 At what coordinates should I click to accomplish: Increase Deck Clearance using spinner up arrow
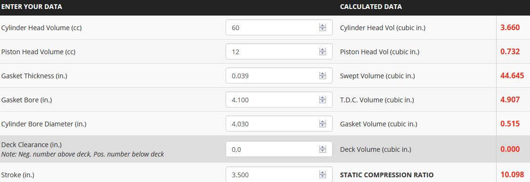coord(322,147)
